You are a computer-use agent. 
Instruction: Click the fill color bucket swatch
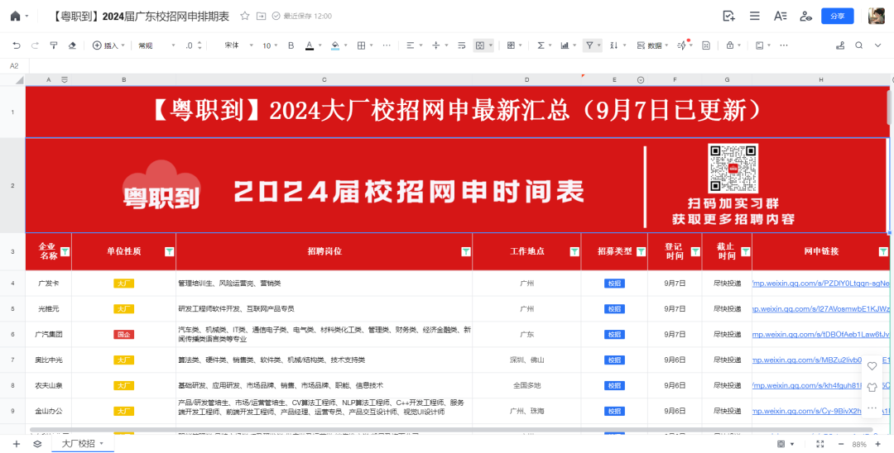[x=335, y=45]
